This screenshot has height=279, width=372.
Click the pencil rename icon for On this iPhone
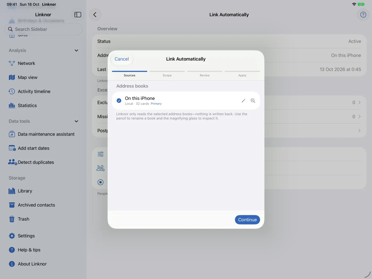tap(243, 101)
